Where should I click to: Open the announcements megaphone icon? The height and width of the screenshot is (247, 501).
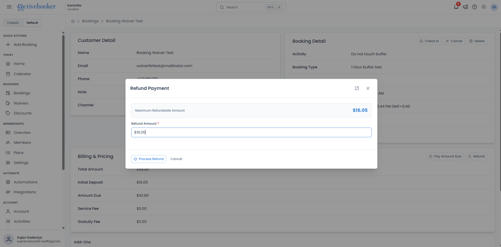(465, 7)
